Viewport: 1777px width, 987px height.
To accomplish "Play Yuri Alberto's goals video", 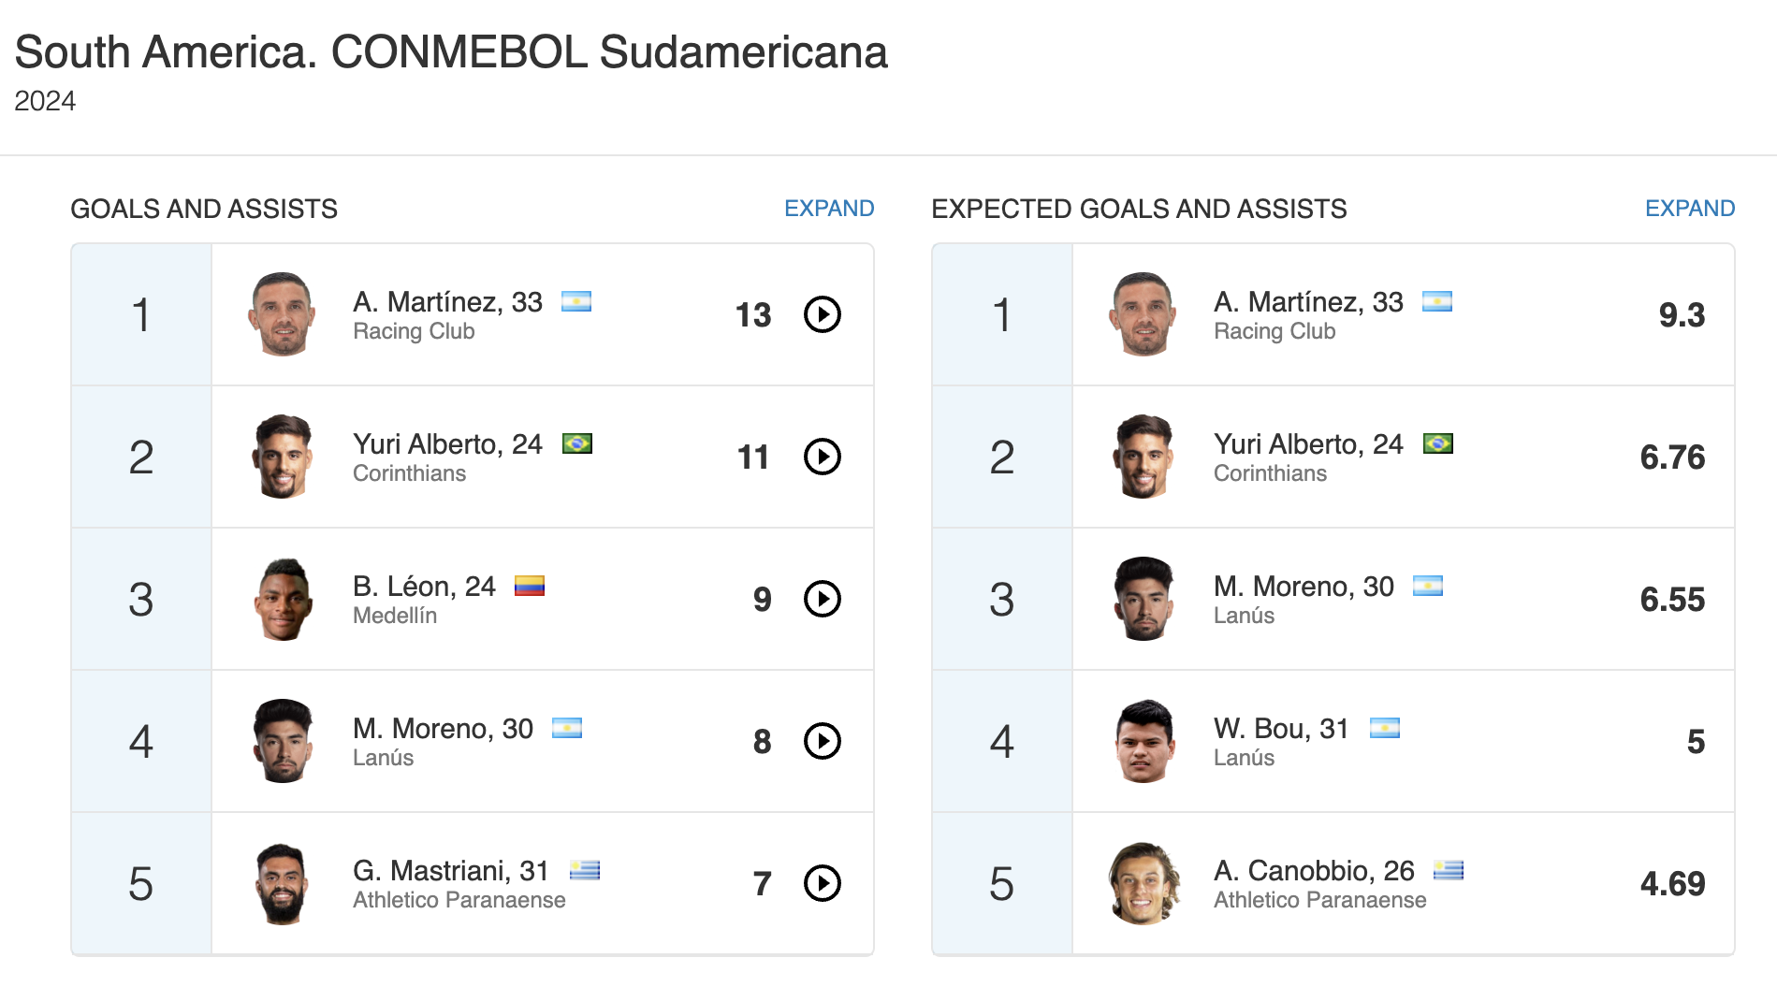I will coord(823,457).
